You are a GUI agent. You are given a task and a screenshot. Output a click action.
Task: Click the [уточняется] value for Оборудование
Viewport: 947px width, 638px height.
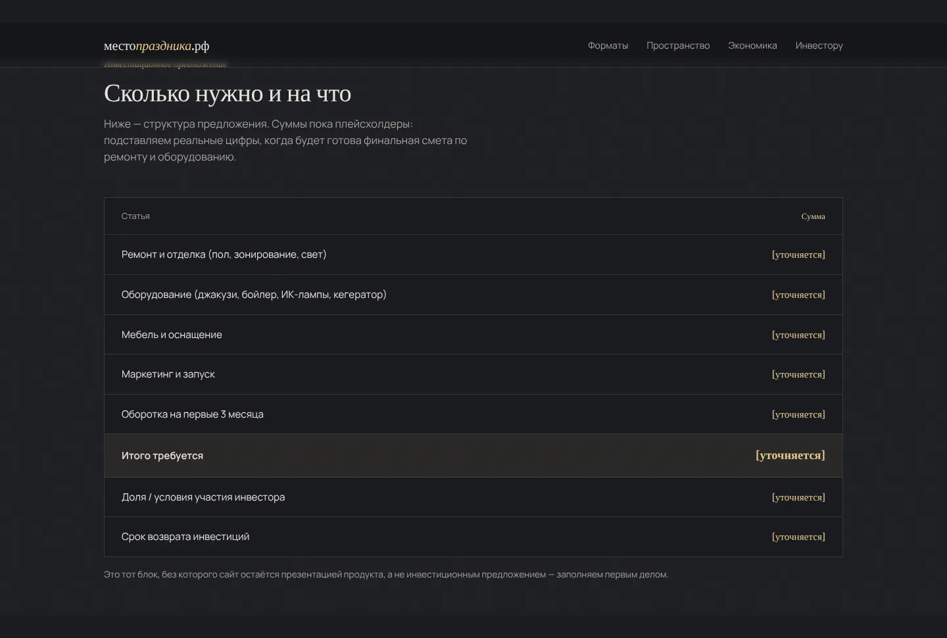point(798,295)
